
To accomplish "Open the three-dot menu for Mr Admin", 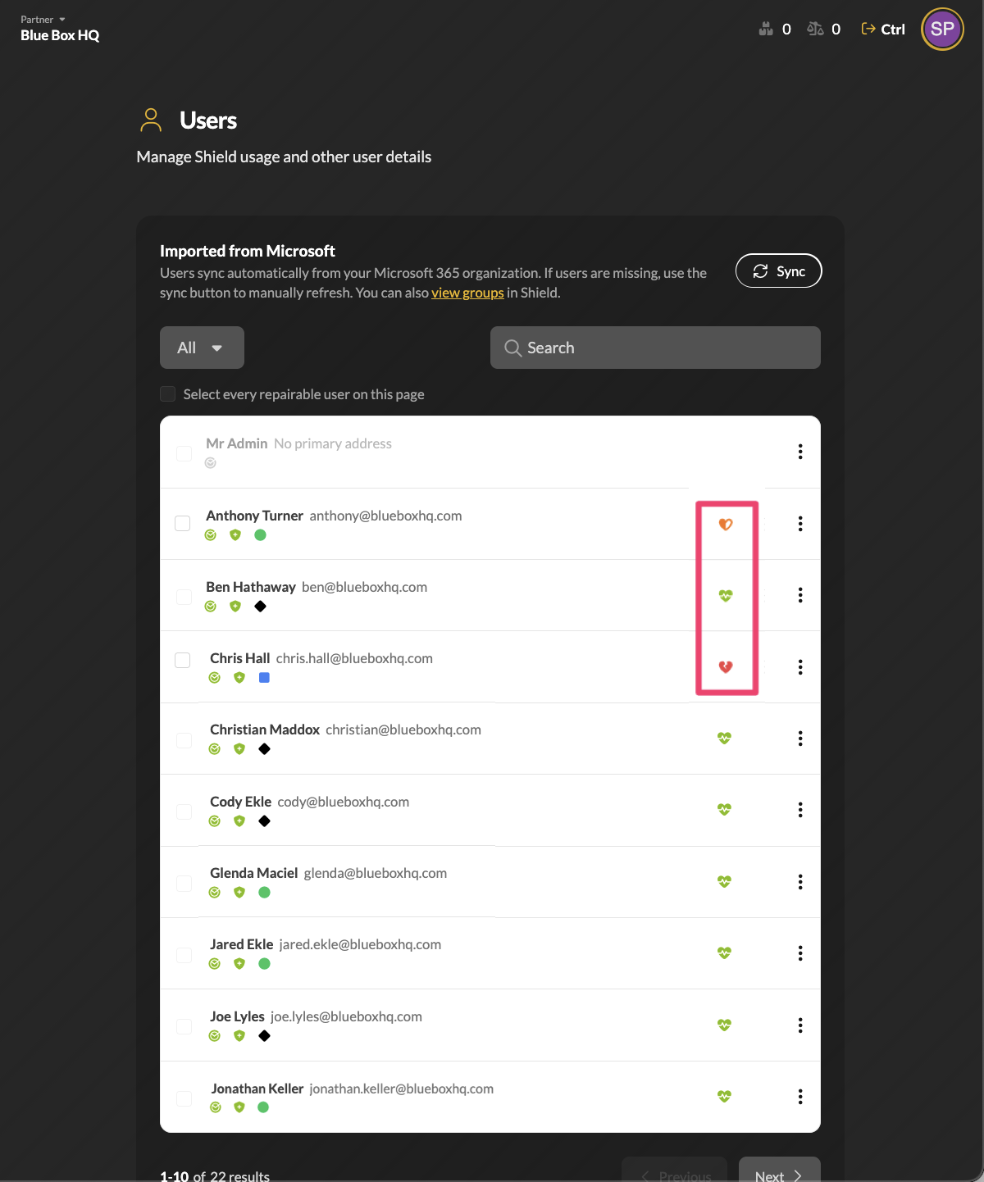I will point(800,452).
